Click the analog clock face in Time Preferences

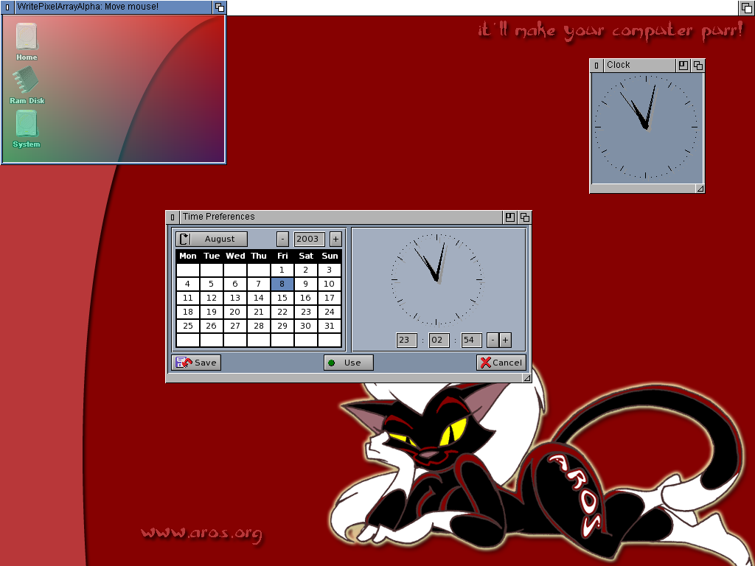coord(436,279)
